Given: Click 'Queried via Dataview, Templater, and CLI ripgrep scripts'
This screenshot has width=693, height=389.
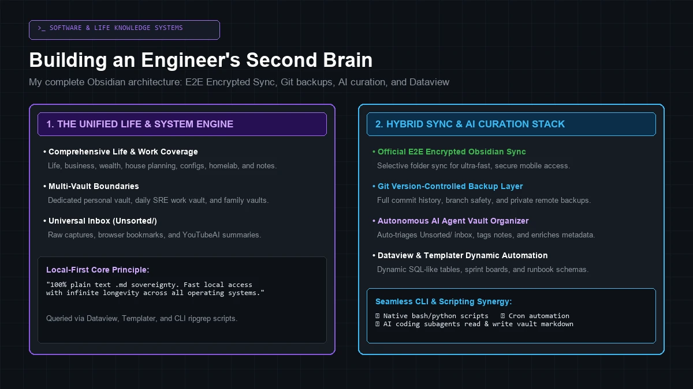Looking at the screenshot, I should 141,318.
